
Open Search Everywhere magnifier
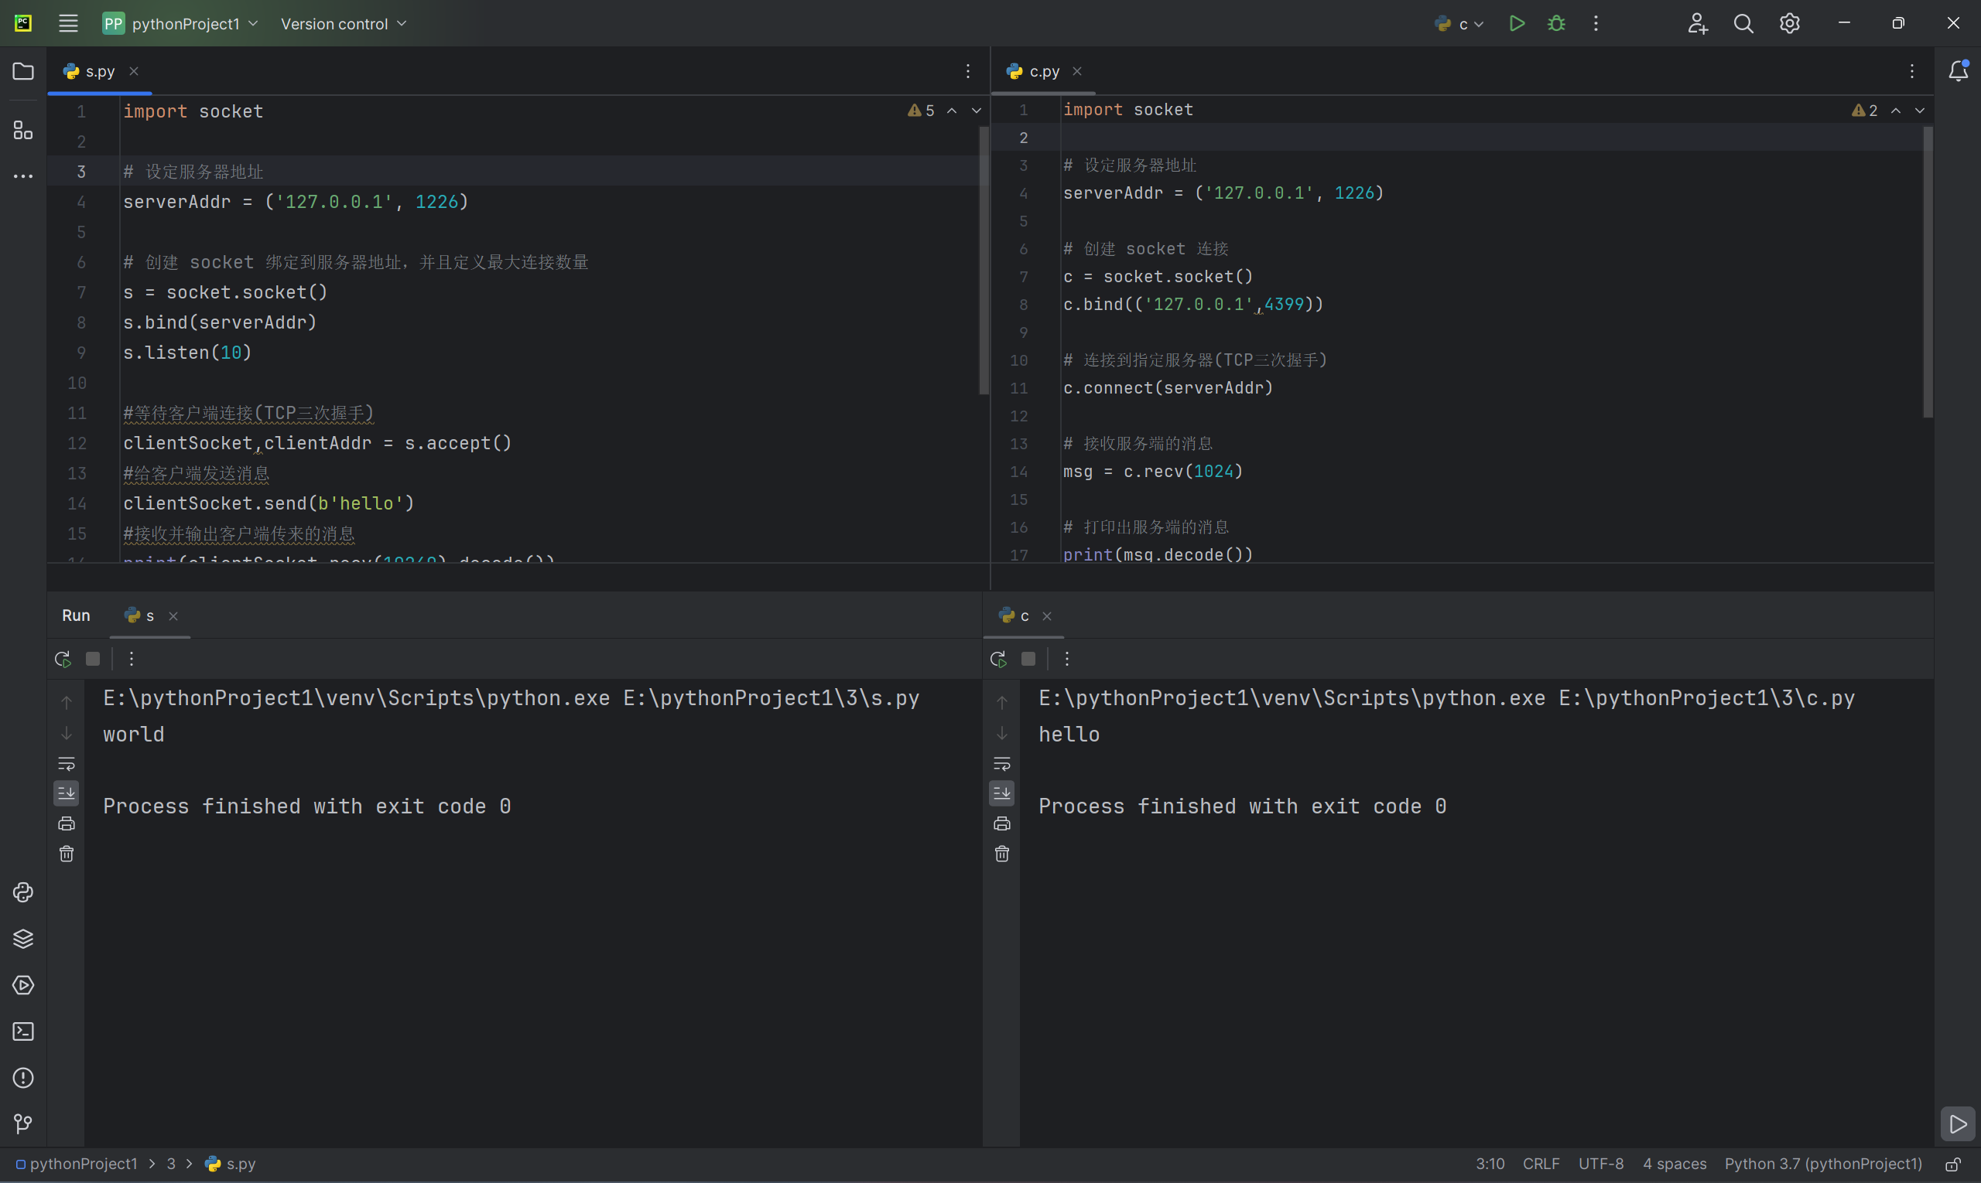coord(1743,24)
